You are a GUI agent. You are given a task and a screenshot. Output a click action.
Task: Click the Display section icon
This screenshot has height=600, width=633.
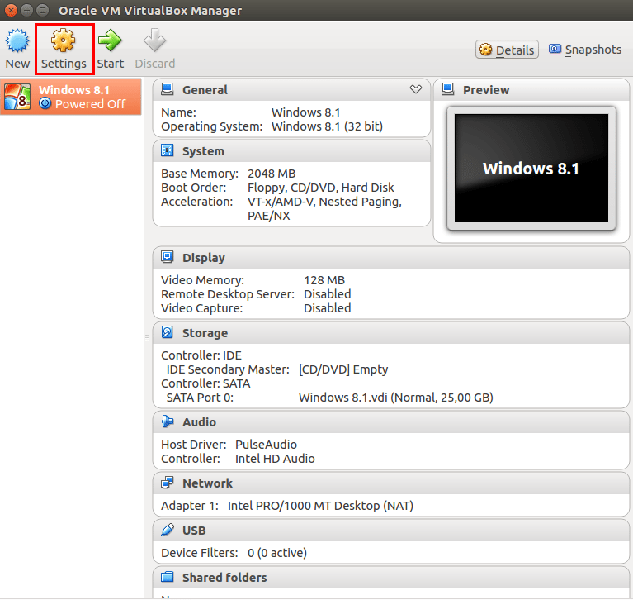pyautogui.click(x=168, y=257)
